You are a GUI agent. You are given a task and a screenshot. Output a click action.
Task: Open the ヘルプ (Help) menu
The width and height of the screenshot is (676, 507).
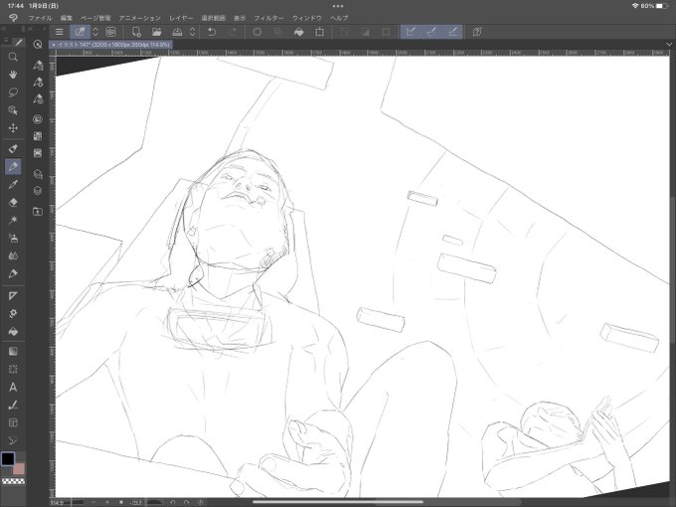(339, 18)
